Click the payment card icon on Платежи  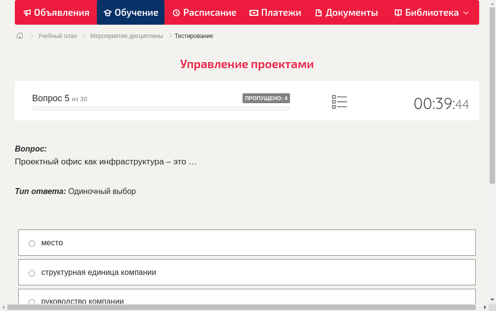point(253,12)
